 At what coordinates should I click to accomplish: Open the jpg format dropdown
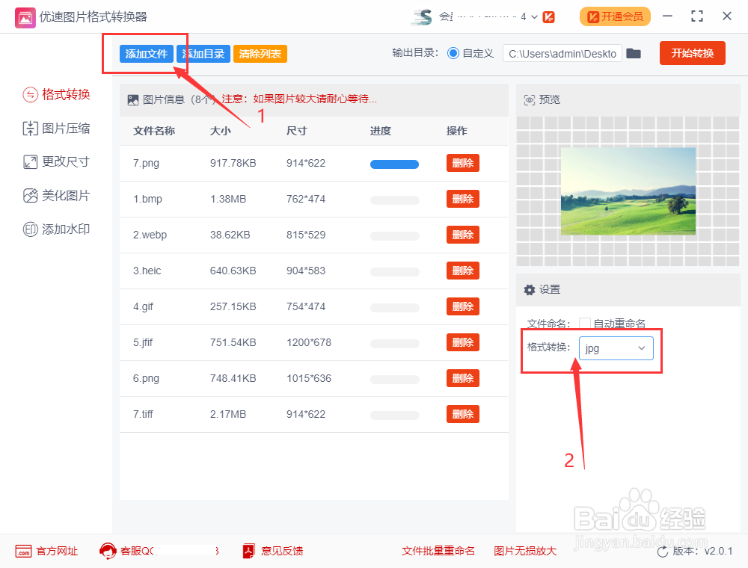[x=616, y=348]
